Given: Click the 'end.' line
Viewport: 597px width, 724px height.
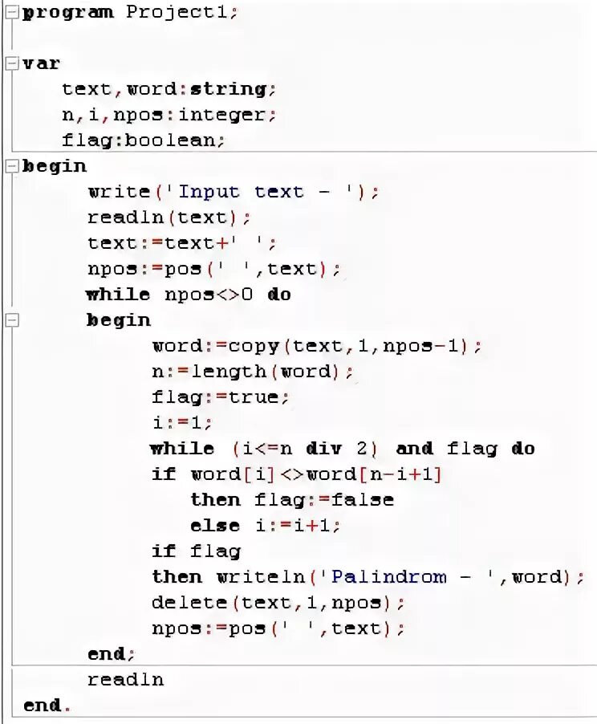Looking at the screenshot, I should click(47, 706).
